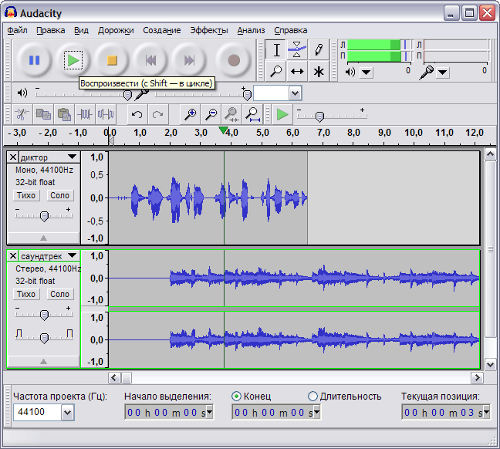
Task: Click the Pause playback button
Action: [x=34, y=59]
